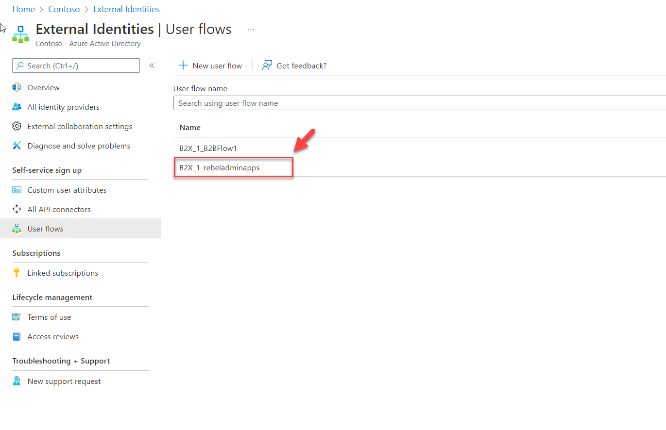Screen dimensions: 666x430
Task: Click the Subscriptions section heading
Action: [36, 253]
